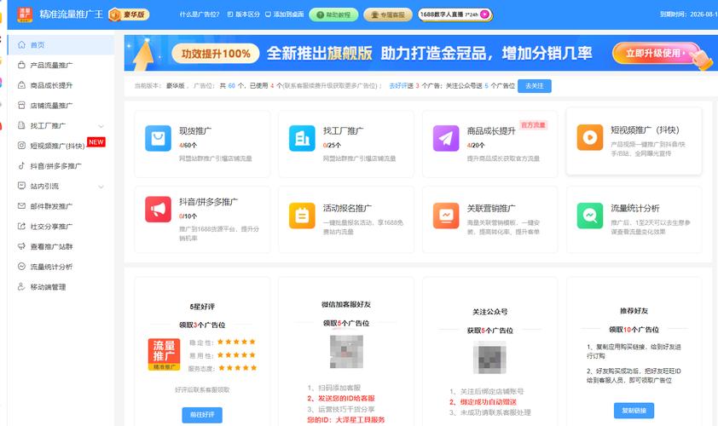Click 商品成长提升 sidebar icon
Viewport: 718px width, 426px height.
click(x=21, y=85)
